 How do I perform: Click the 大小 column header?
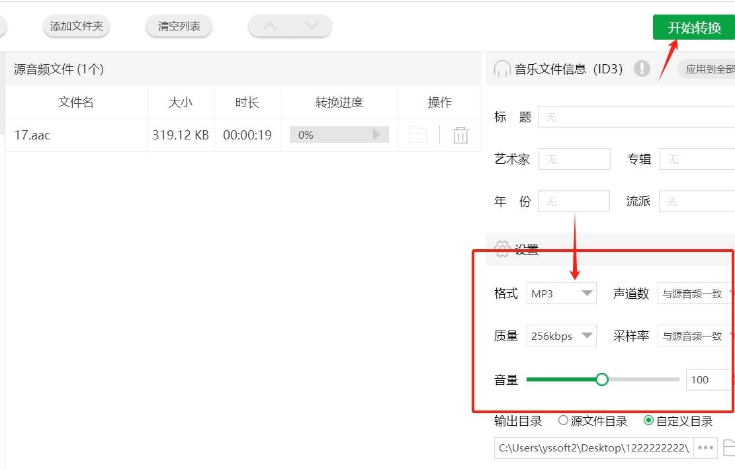pyautogui.click(x=181, y=102)
